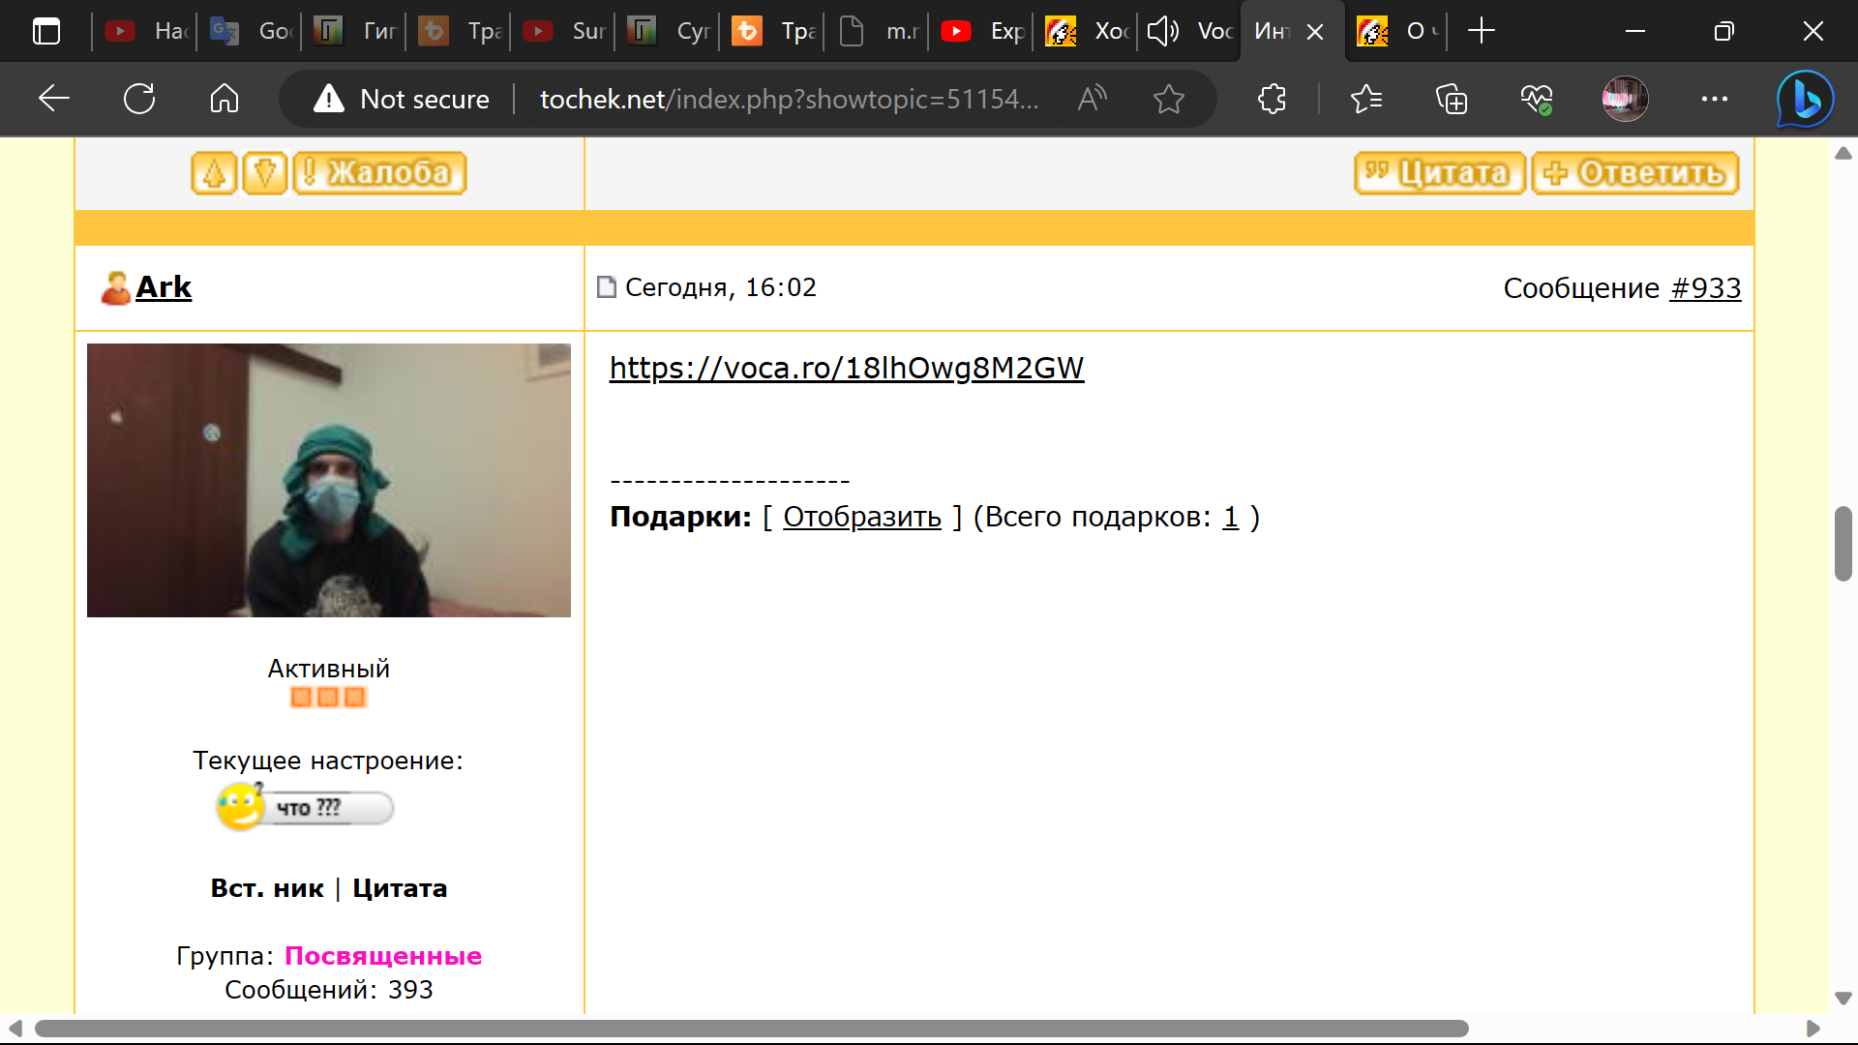The image size is (1858, 1045).
Task: Open the tab actions menu button
Action: coord(45,31)
